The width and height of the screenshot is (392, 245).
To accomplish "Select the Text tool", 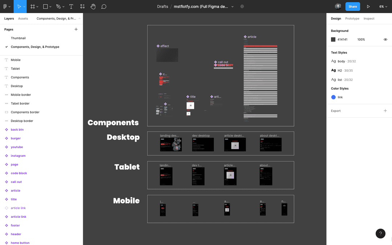I will coord(71,6).
